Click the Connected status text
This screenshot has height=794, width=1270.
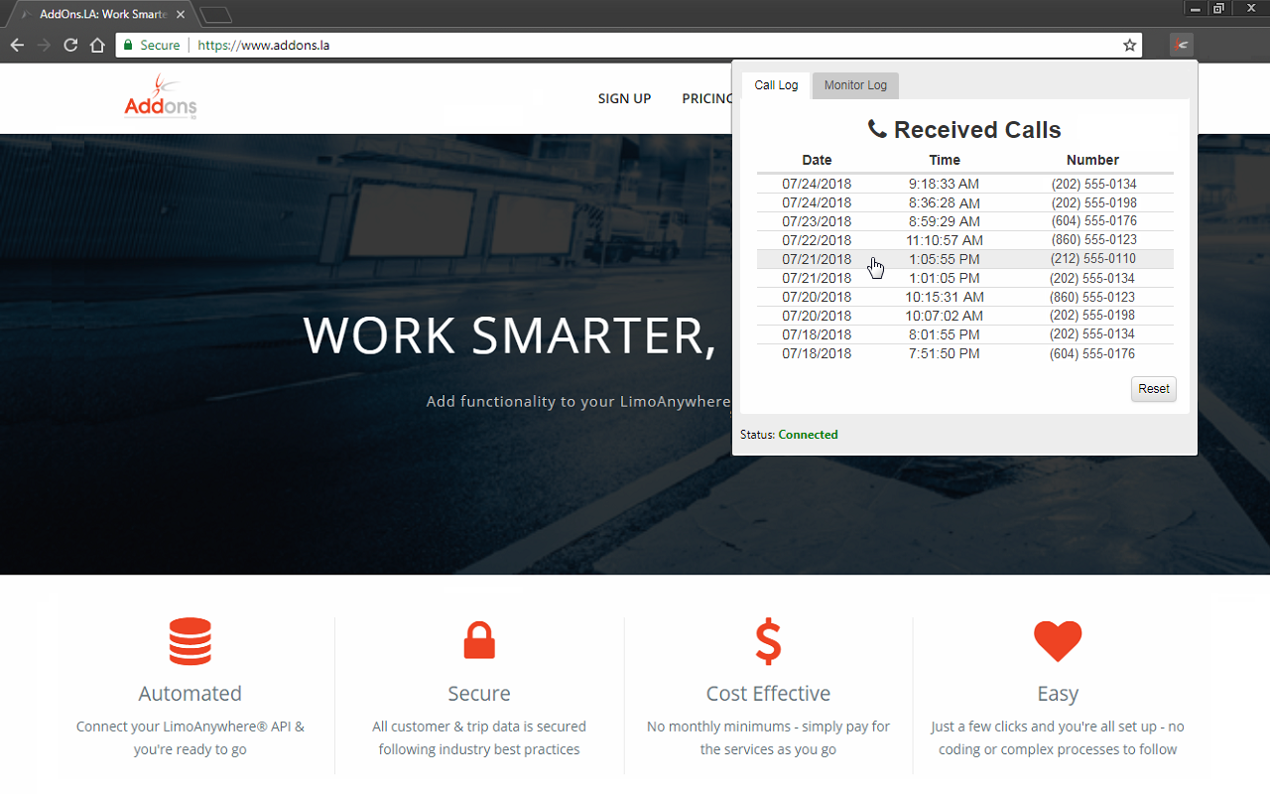pos(808,435)
